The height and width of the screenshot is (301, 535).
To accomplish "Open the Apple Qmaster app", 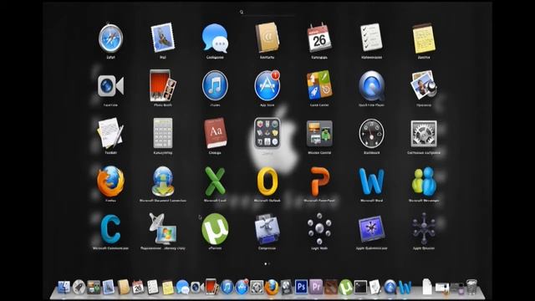I will (x=424, y=228).
